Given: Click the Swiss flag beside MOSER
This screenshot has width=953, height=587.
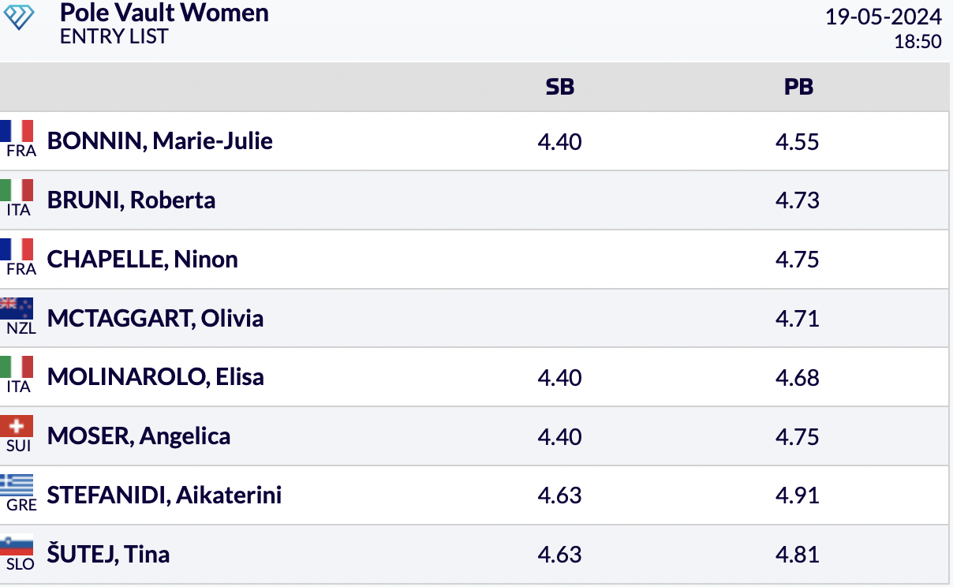Looking at the screenshot, I should [x=17, y=426].
